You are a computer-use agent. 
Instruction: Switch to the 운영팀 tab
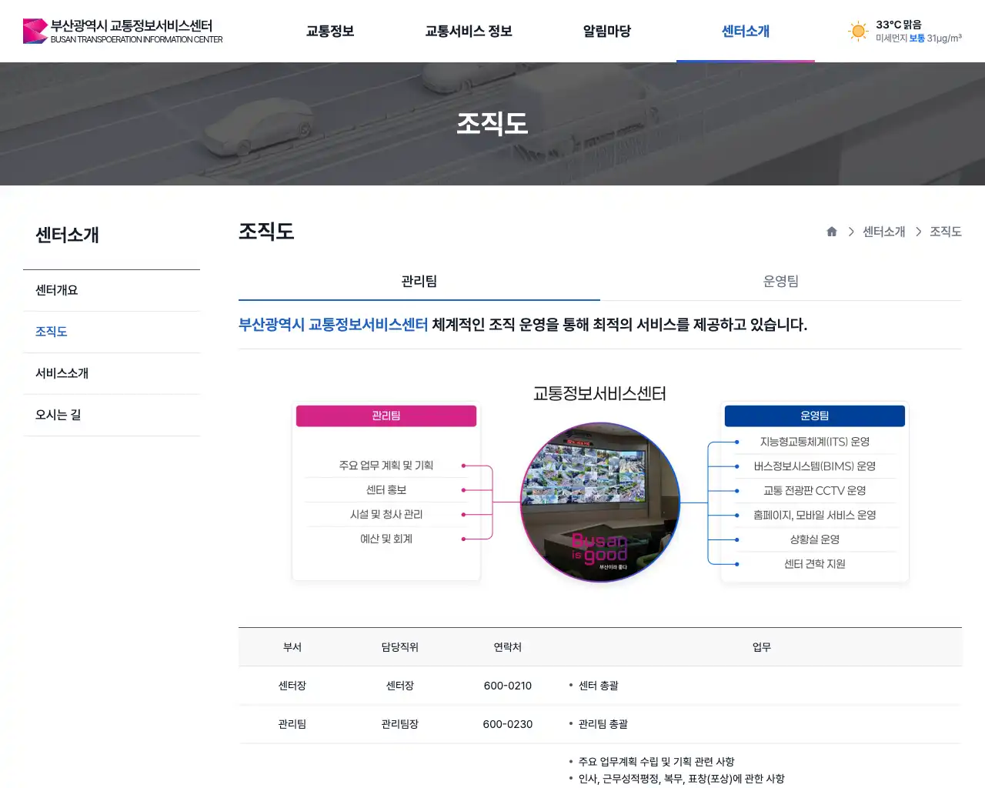[781, 282]
